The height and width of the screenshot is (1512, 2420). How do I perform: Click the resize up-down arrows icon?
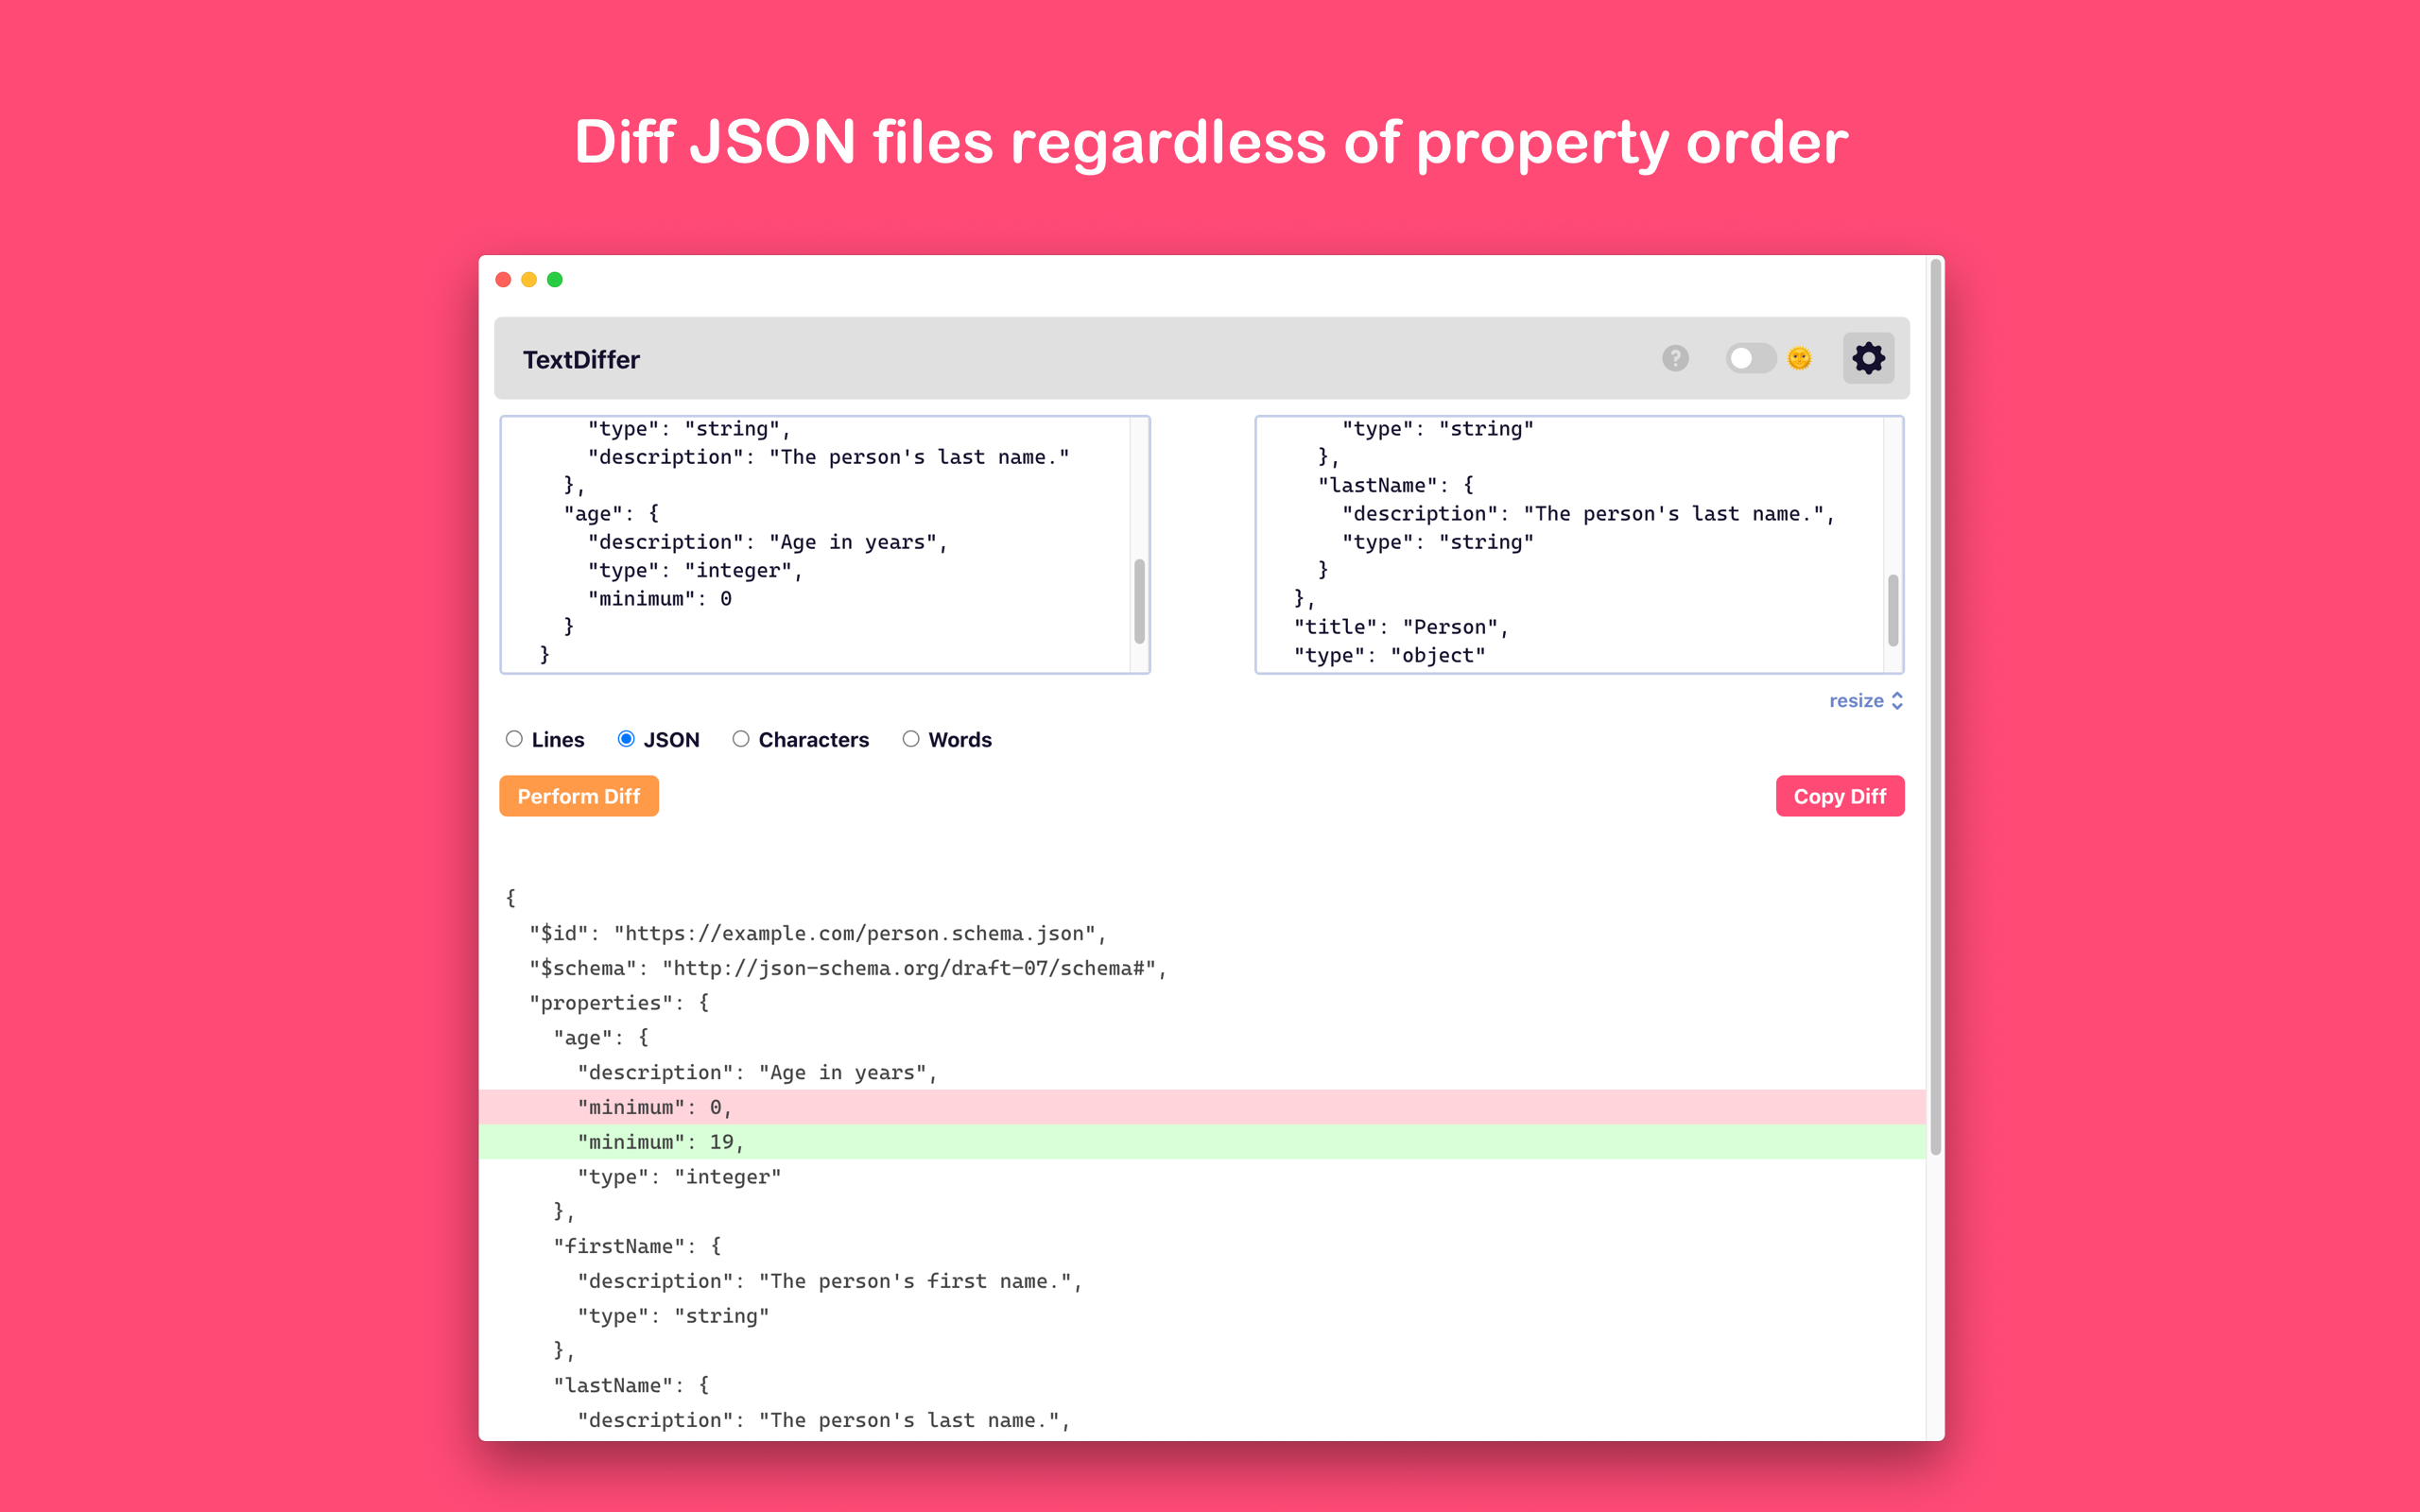pyautogui.click(x=1897, y=701)
